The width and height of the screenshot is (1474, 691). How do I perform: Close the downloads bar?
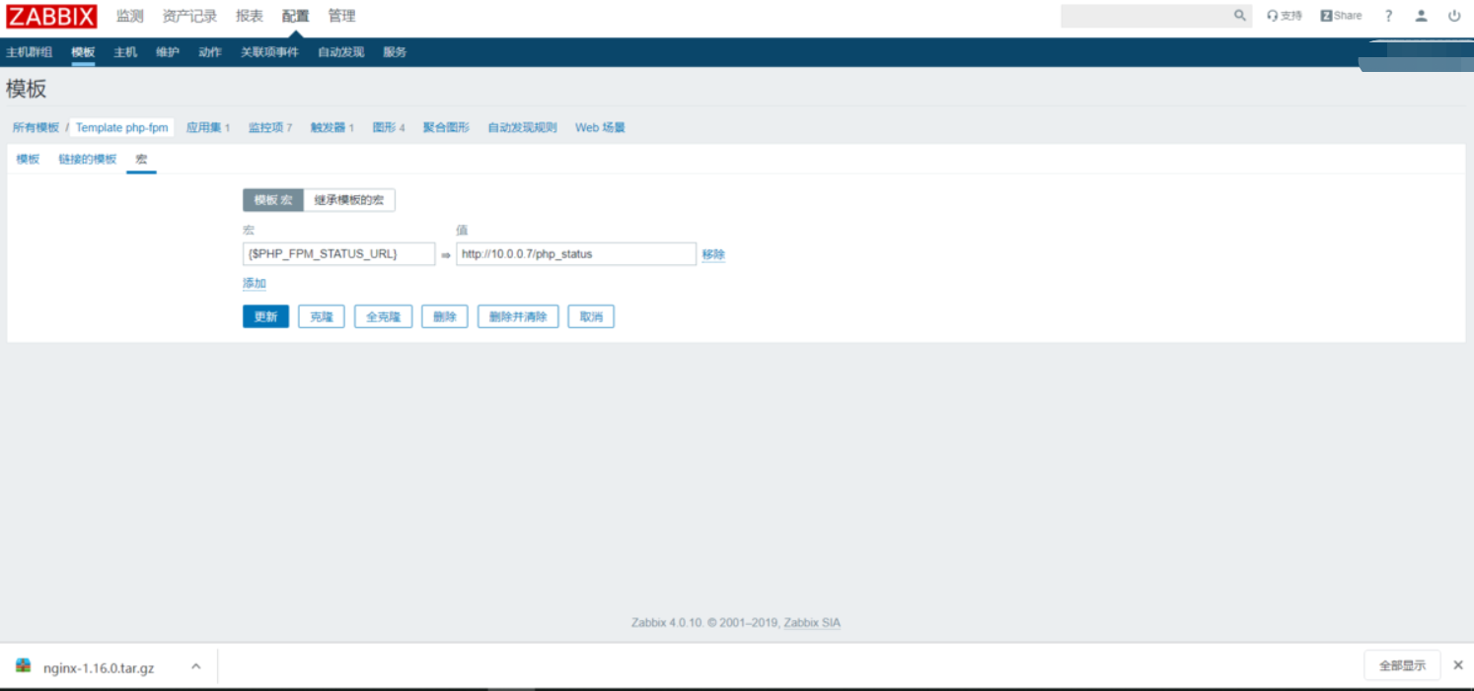pos(1458,665)
